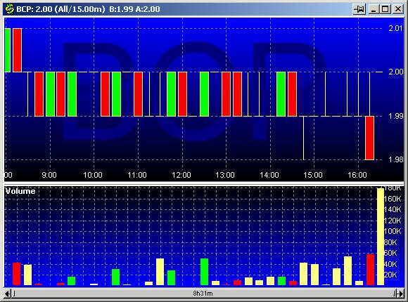The height and width of the screenshot is (302, 408).
Task: Click the 10:00 time axis label
Action: 93,175
